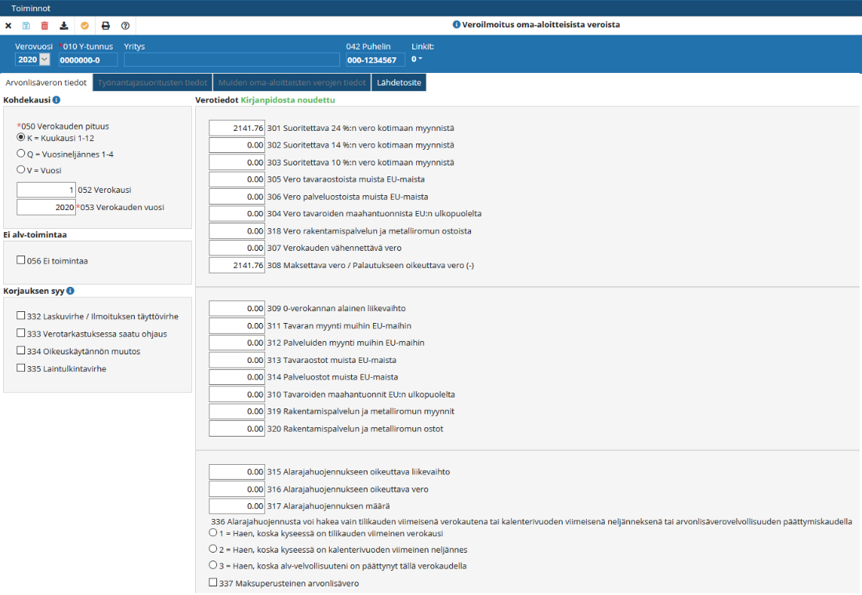Select Q = Vuosineljännes 1-4 radio button

(x=21, y=154)
